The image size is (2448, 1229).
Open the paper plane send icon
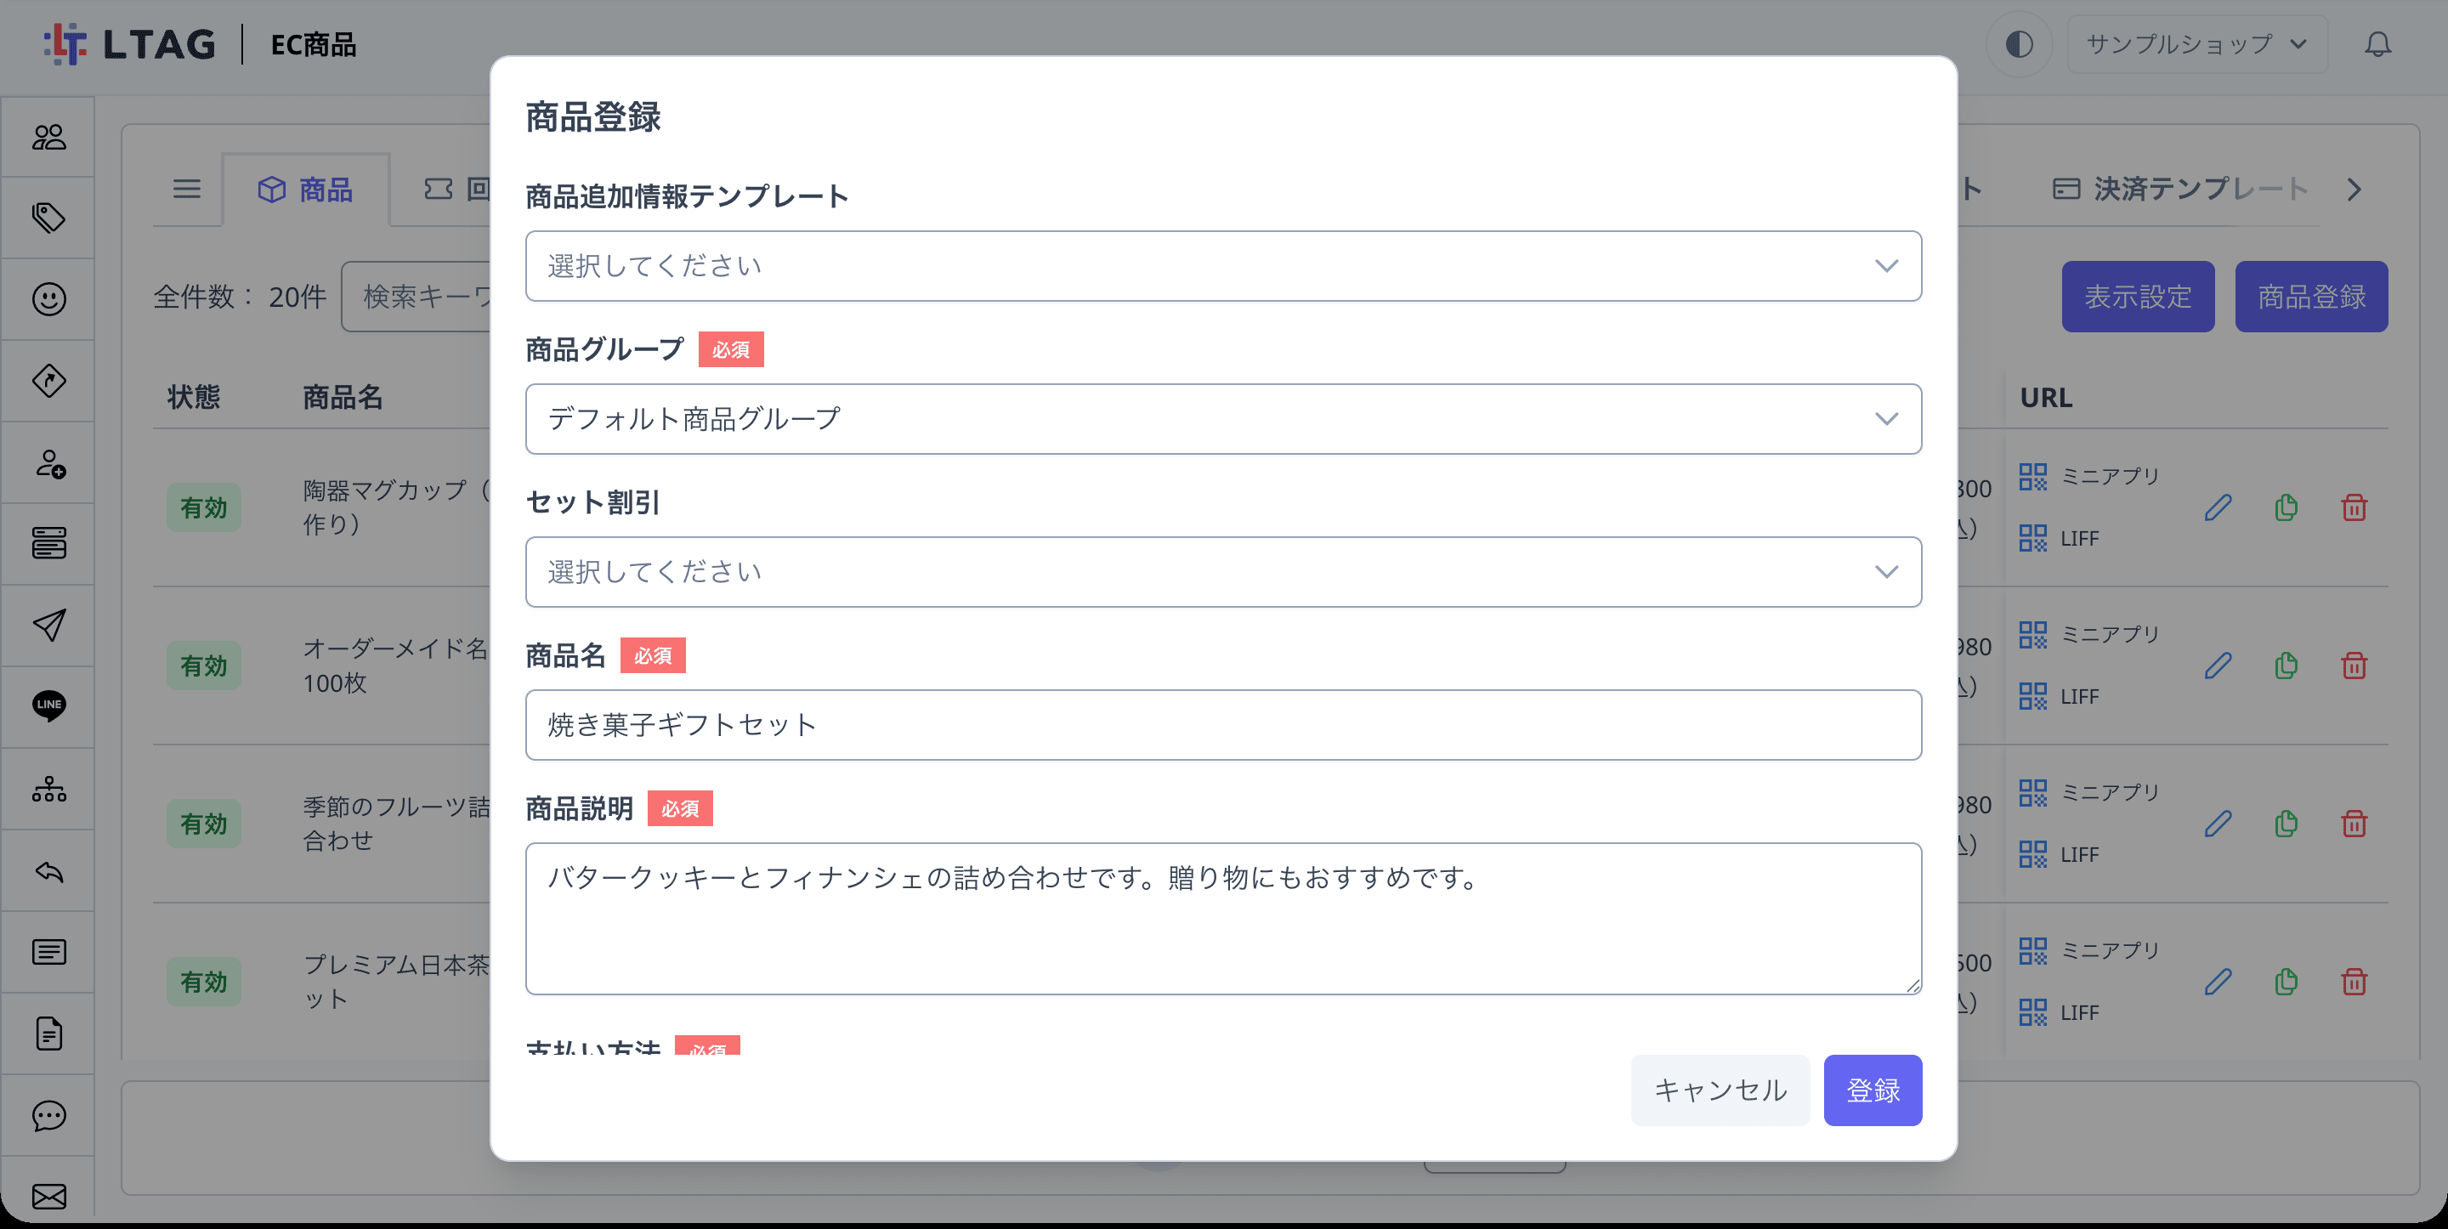tap(48, 626)
